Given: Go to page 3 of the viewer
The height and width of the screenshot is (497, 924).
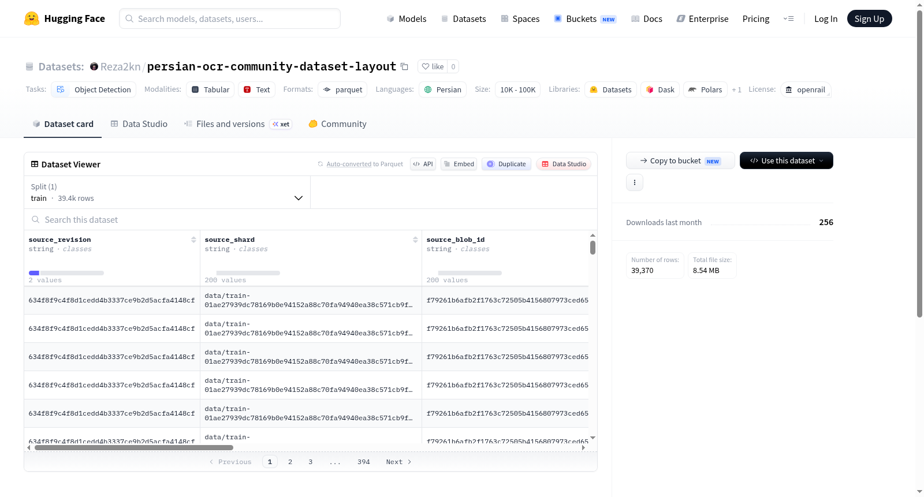Looking at the screenshot, I should point(310,462).
